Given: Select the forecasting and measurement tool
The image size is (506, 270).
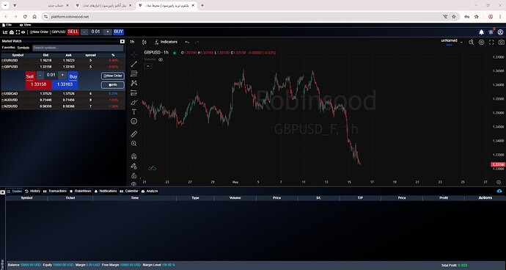Looking at the screenshot, I should (134, 93).
